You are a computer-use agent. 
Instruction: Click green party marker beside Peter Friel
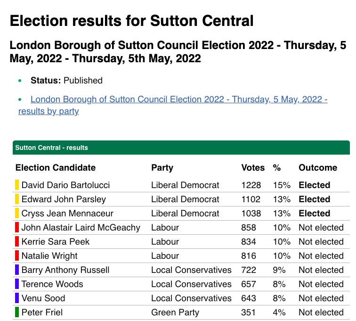[x=17, y=312]
